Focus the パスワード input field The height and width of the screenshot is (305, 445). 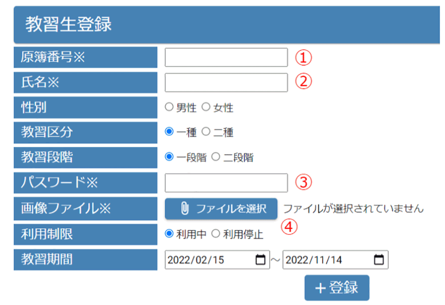pyautogui.click(x=226, y=182)
